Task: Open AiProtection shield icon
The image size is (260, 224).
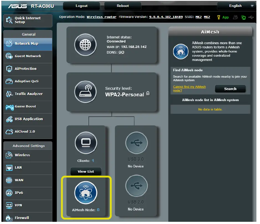Action: [x=9, y=69]
